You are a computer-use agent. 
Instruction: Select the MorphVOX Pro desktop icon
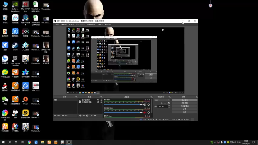pos(25,7)
